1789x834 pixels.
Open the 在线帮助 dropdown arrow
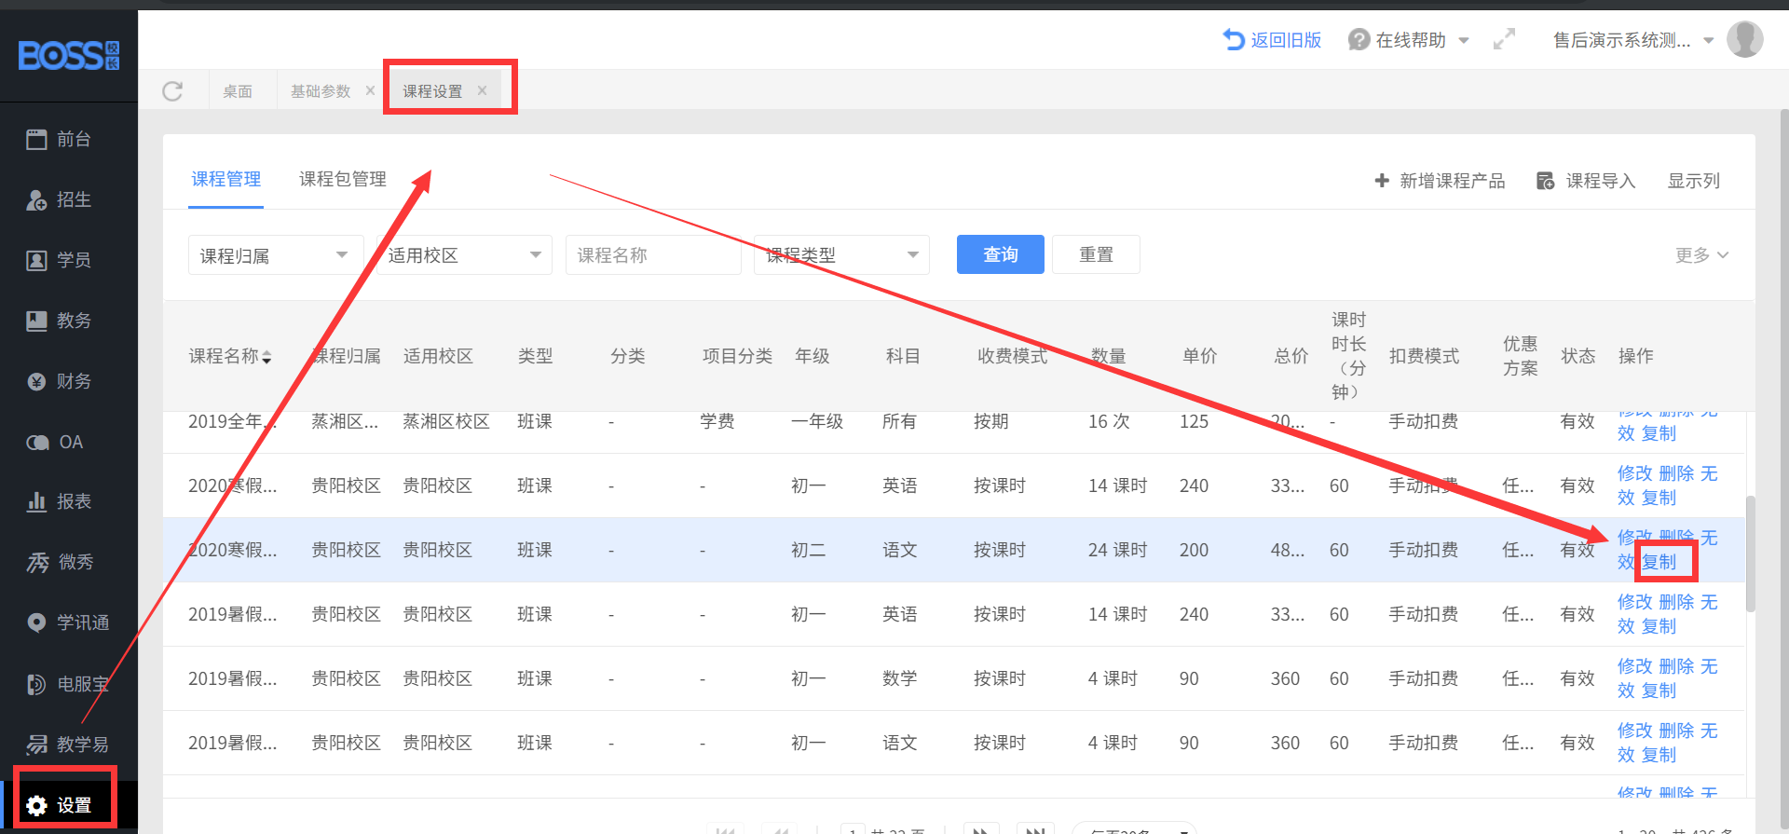1464,40
